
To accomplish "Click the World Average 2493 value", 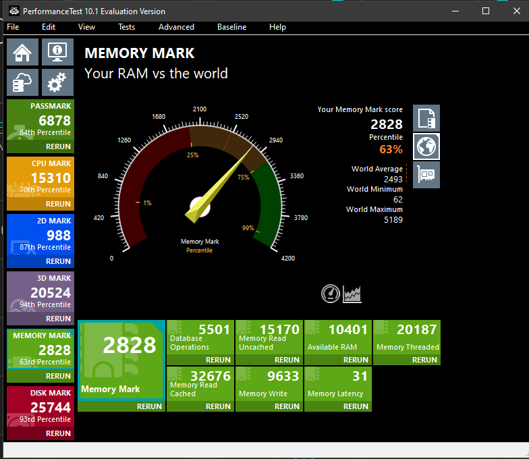I will 393,180.
